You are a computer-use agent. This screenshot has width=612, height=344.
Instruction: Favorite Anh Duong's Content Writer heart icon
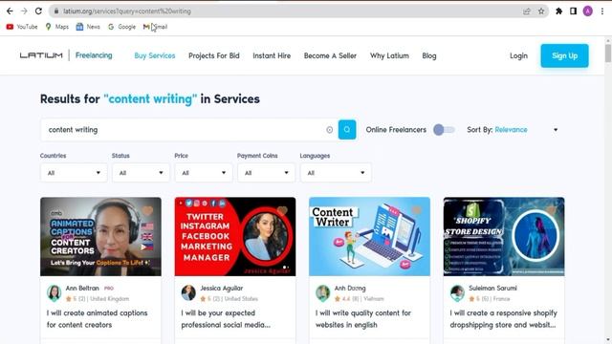click(x=417, y=211)
